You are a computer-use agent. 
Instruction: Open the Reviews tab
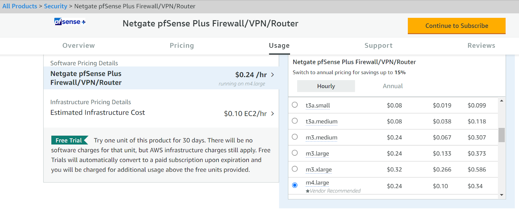coord(481,45)
